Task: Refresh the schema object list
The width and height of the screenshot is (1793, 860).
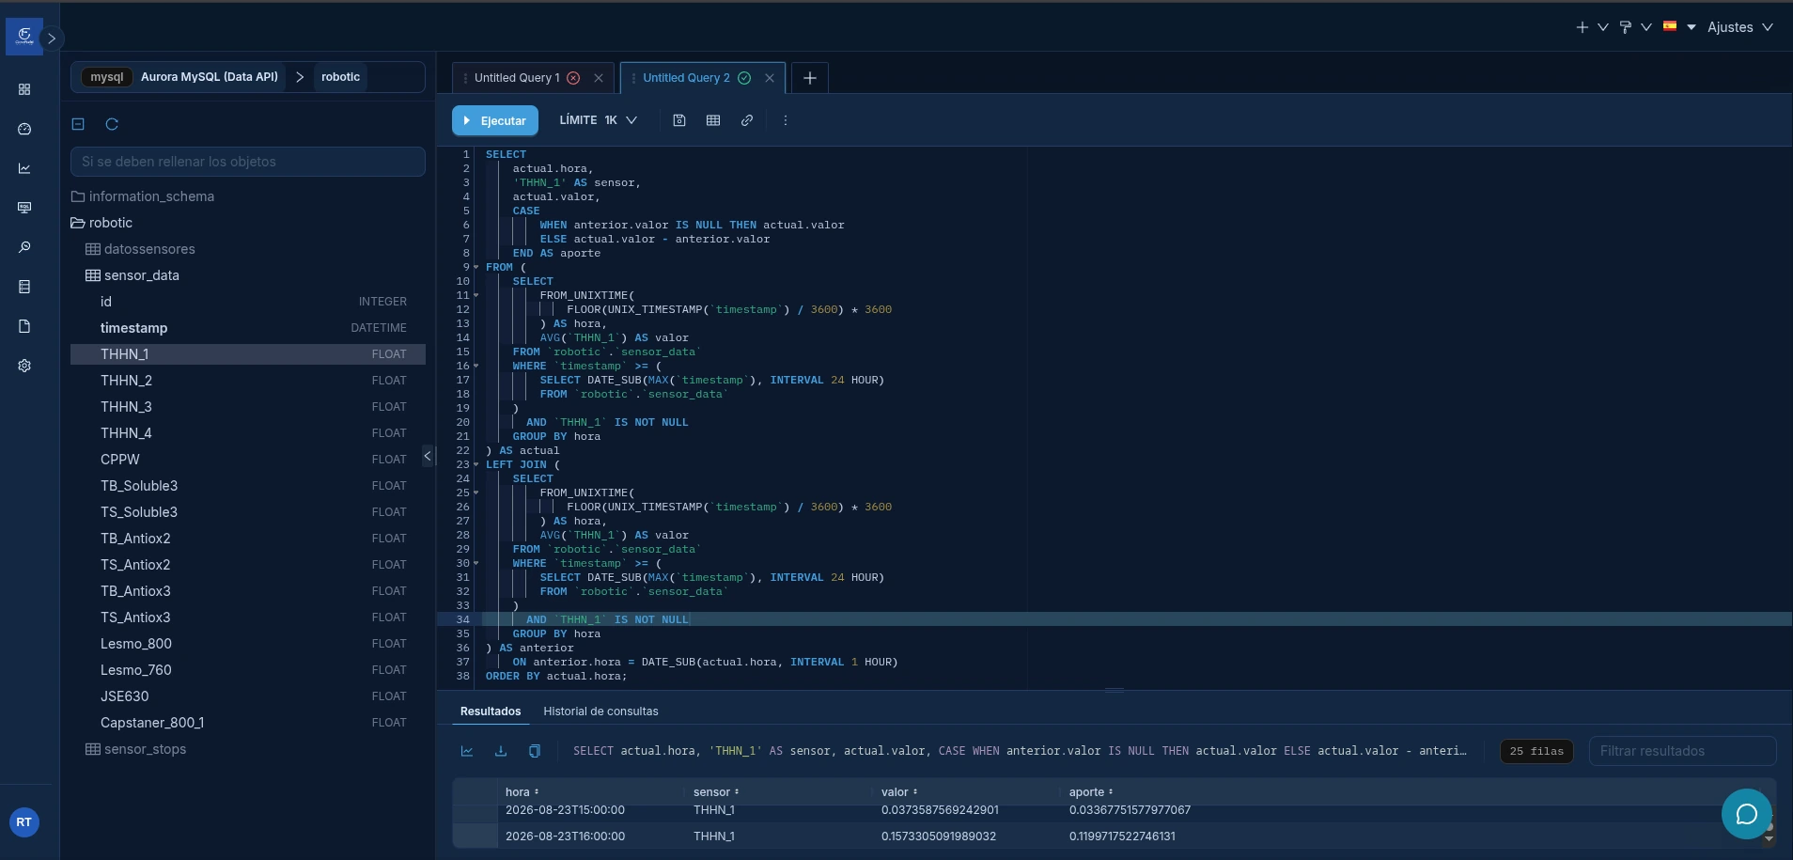Action: point(112,124)
